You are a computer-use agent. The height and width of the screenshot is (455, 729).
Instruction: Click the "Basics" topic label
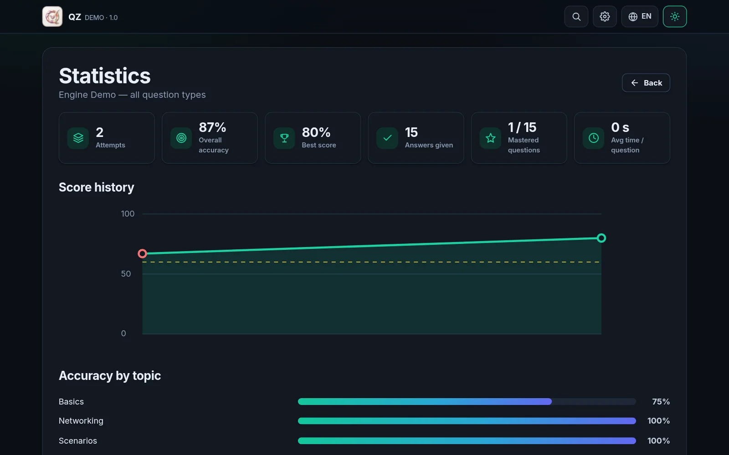[x=71, y=402]
